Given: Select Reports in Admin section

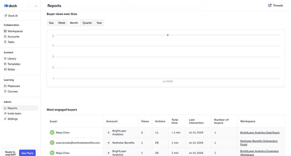Looking at the screenshot, I should [20, 108].
